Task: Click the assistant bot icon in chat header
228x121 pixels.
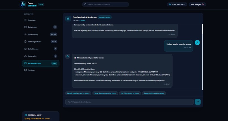Action: point(68,19)
